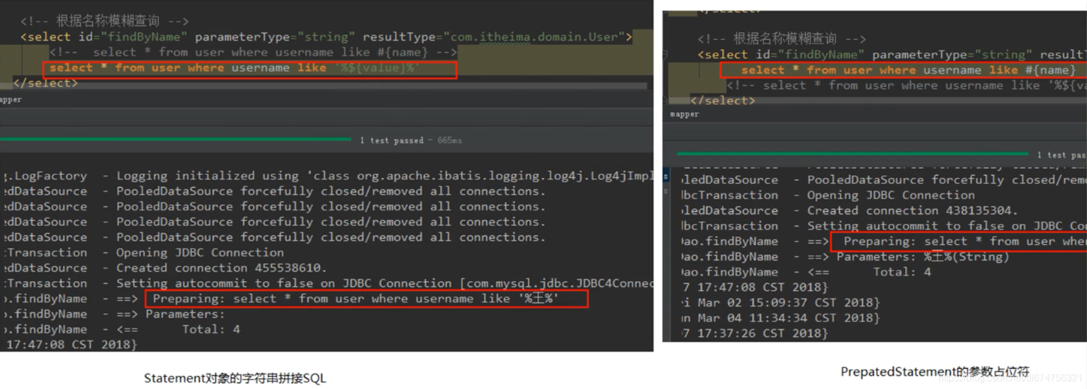This screenshot has height=389, width=1087.
Task: Click the closing </select> tag in right editor
Action: 723,101
